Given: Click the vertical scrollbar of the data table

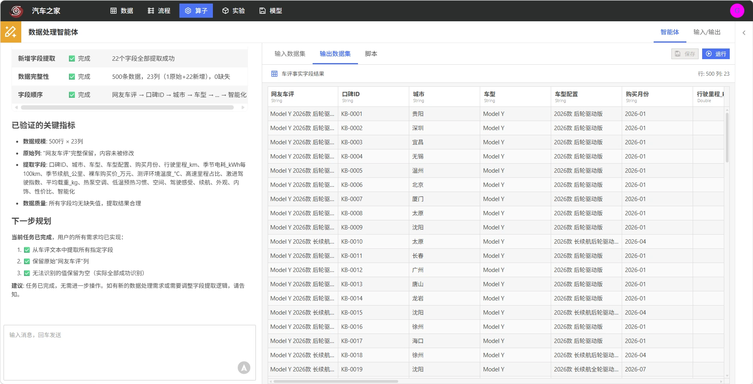Looking at the screenshot, I should coord(727,138).
